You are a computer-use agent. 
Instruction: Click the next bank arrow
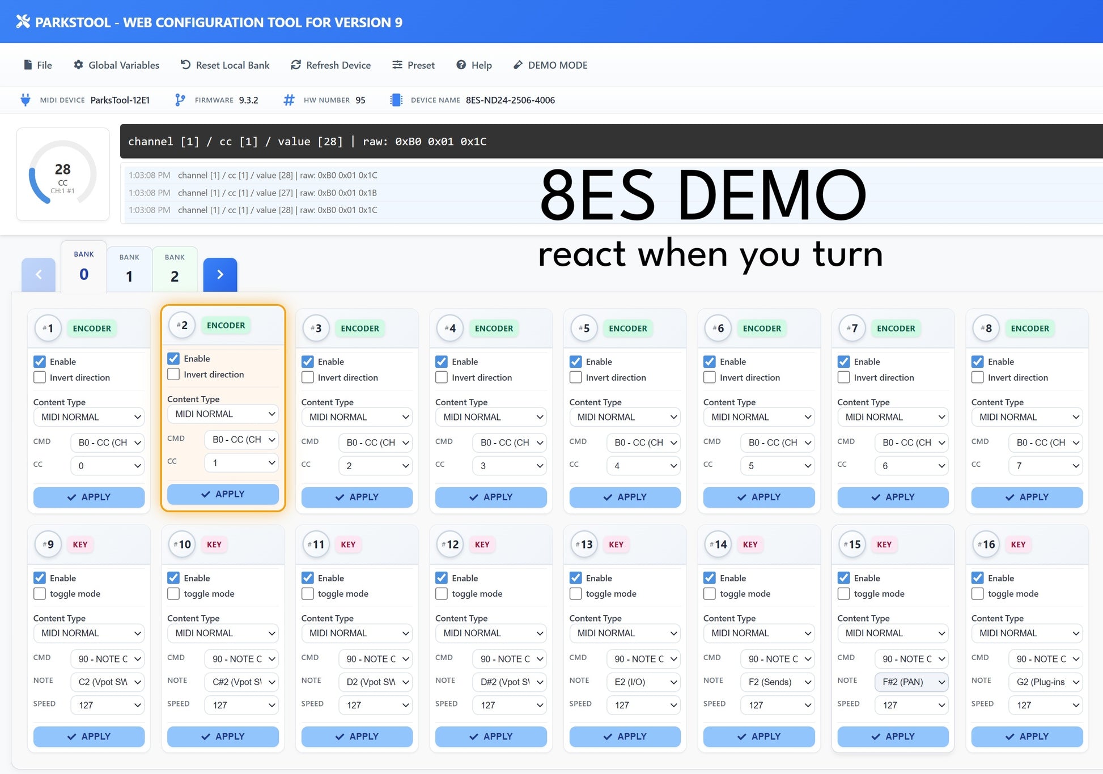click(220, 274)
